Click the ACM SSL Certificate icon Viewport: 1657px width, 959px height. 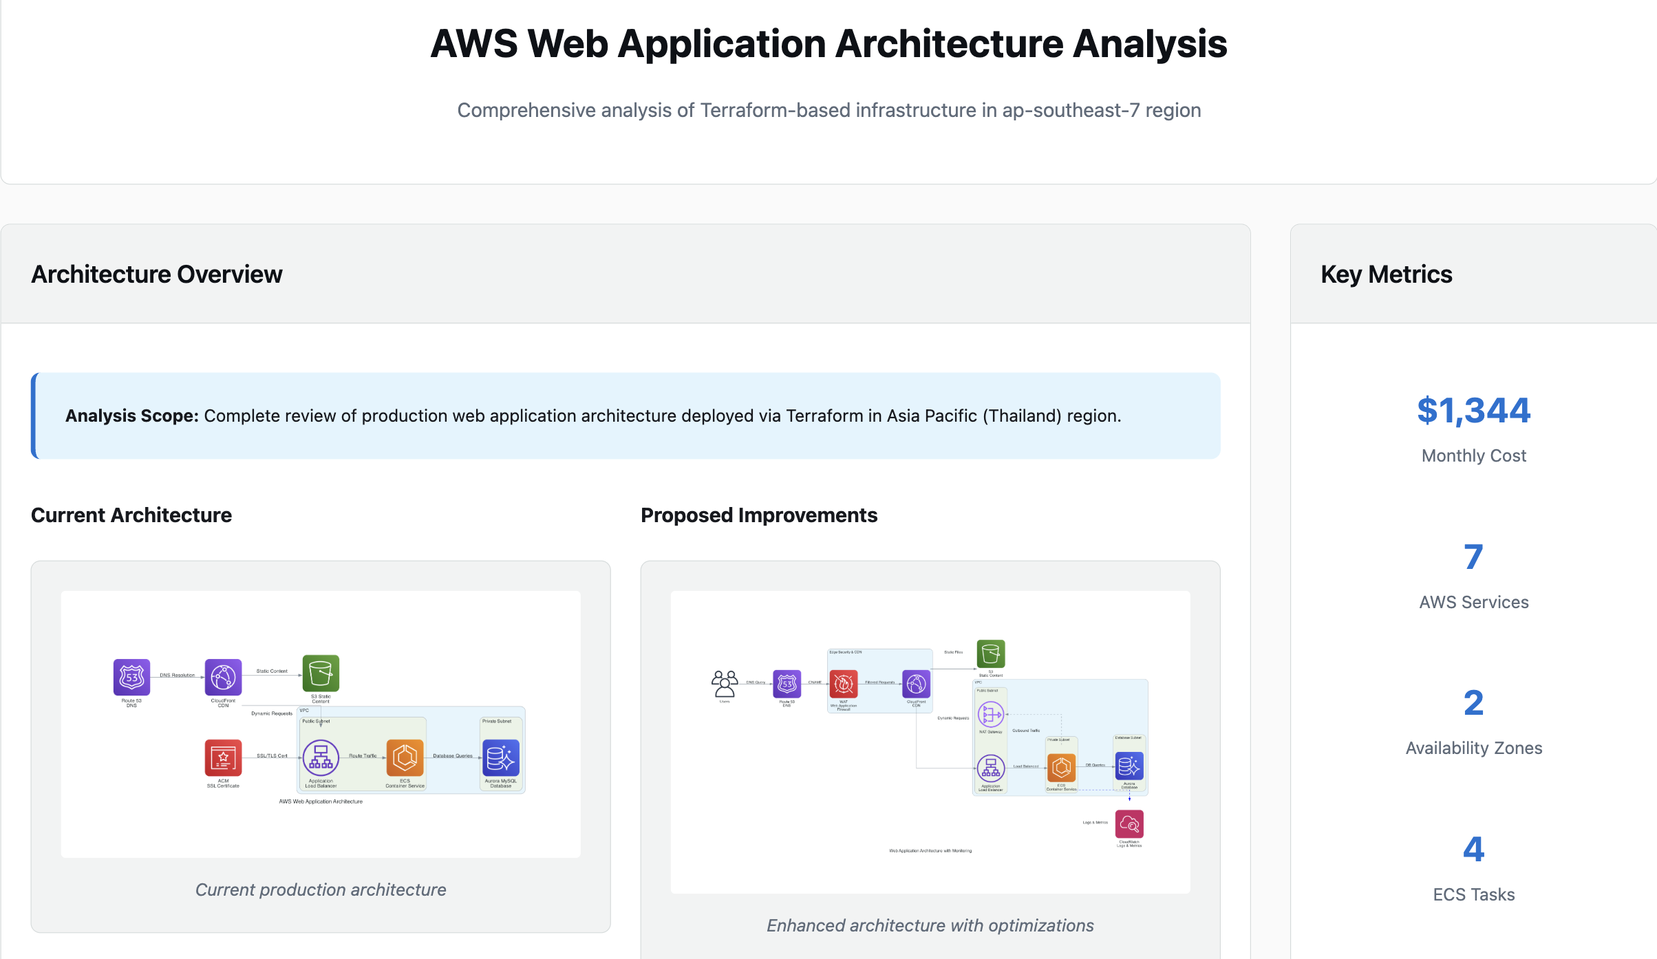(223, 757)
